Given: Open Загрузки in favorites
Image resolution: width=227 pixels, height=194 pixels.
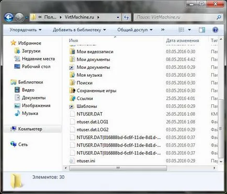Looking at the screenshot, I should click(x=27, y=51).
